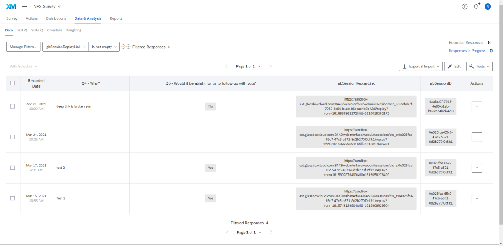This screenshot has width=503, height=246.
Task: Open the notifications bell
Action: point(476,6)
